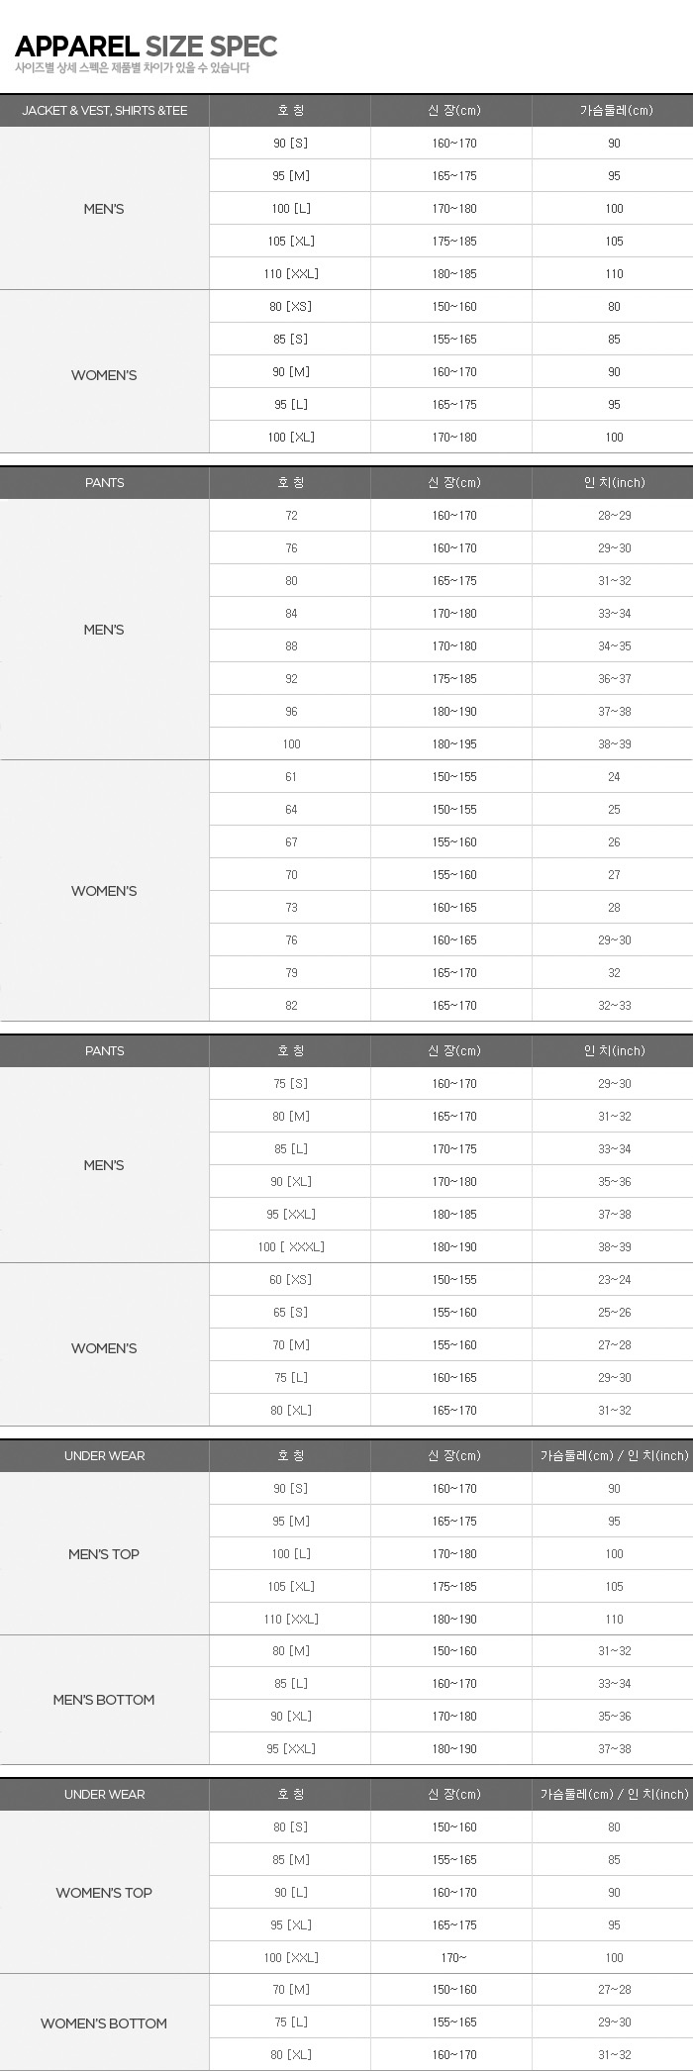Image resolution: width=693 pixels, height=2071 pixels.
Task: Select the 36~37 inch cell
Action: pos(614,679)
